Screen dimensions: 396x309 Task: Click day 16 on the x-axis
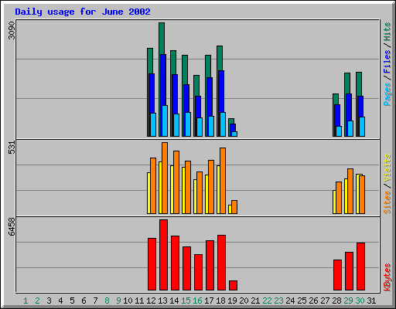[197, 301]
